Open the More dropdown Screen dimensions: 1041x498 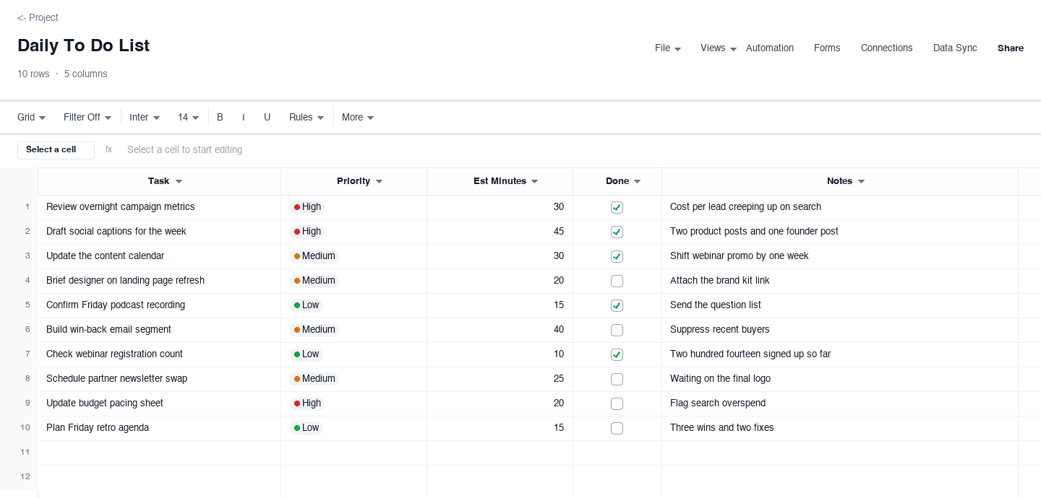coord(358,117)
